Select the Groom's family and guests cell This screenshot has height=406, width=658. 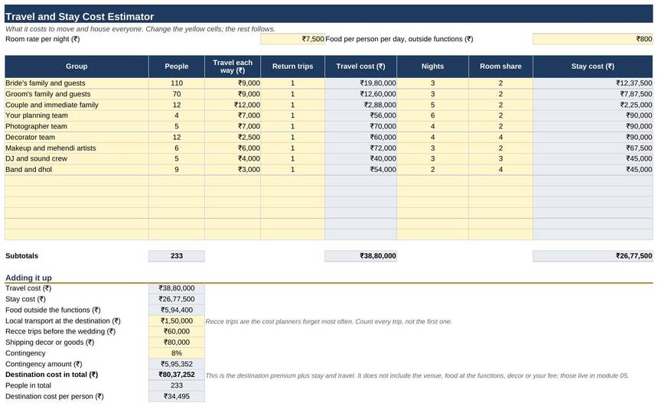coord(77,94)
